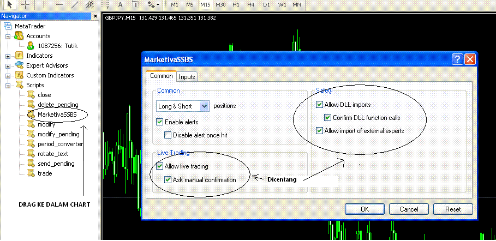Select the crosshair tool in toolbar

[25, 4]
